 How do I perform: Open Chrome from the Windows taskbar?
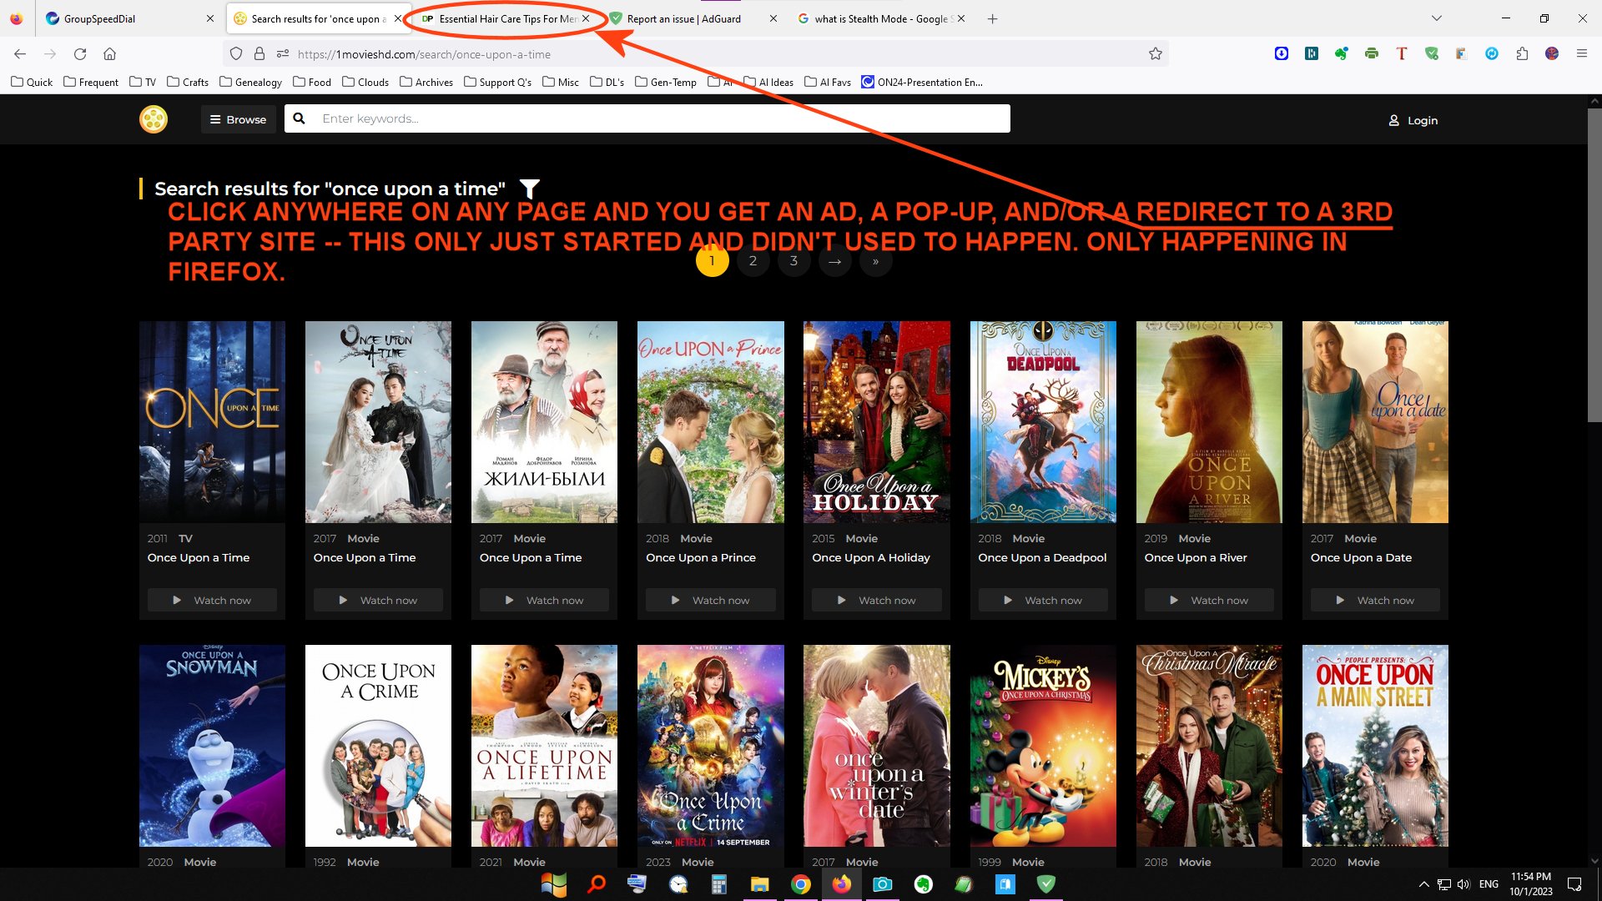click(800, 884)
